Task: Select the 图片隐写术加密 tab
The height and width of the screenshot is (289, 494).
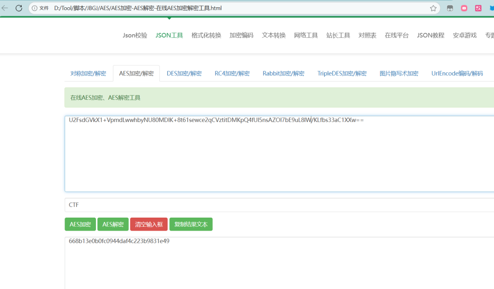Action: tap(398, 73)
